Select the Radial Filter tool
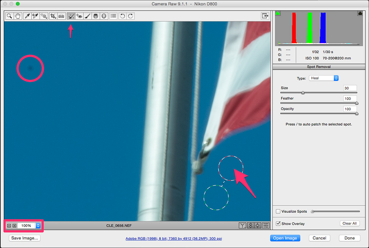The image size is (369, 248). click(104, 16)
